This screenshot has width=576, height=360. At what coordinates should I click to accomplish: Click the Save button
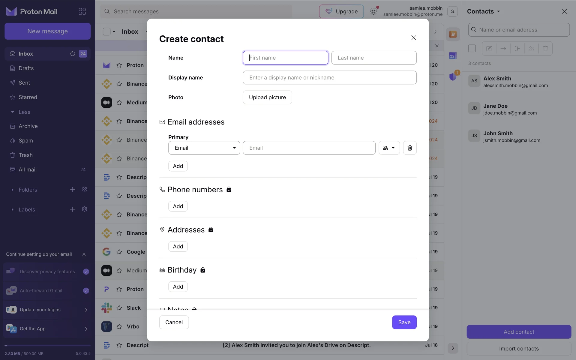tap(404, 322)
